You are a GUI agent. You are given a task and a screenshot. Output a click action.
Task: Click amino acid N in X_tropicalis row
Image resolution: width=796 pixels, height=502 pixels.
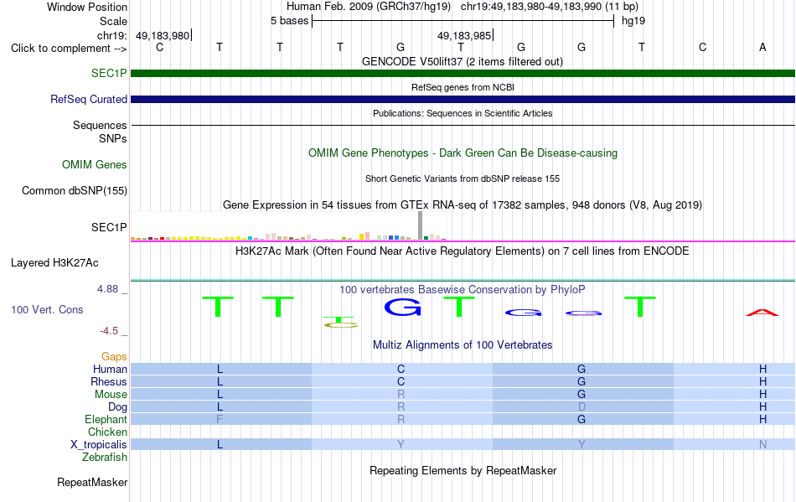click(x=762, y=445)
